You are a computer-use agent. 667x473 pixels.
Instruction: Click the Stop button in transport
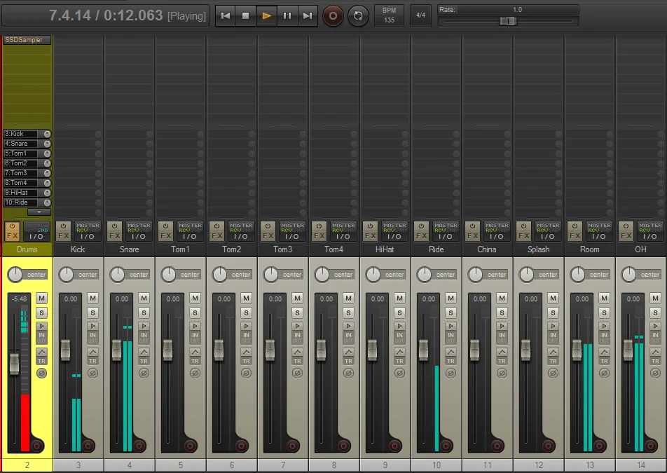[245, 15]
